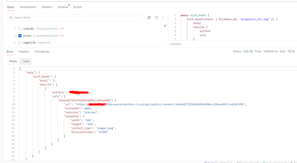
Task: Click the query format icon beside search
Action: tap(149, 18)
